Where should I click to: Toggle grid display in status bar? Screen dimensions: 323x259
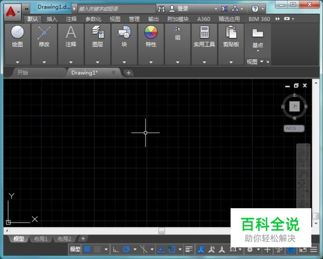(87, 250)
